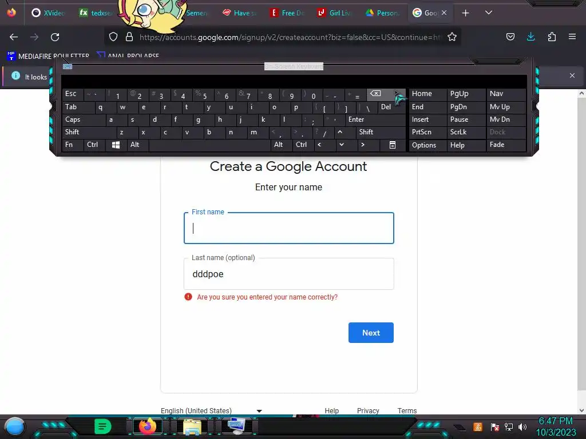Open Firefox from the taskbar
Image resolution: width=586 pixels, height=439 pixels.
pyautogui.click(x=147, y=426)
